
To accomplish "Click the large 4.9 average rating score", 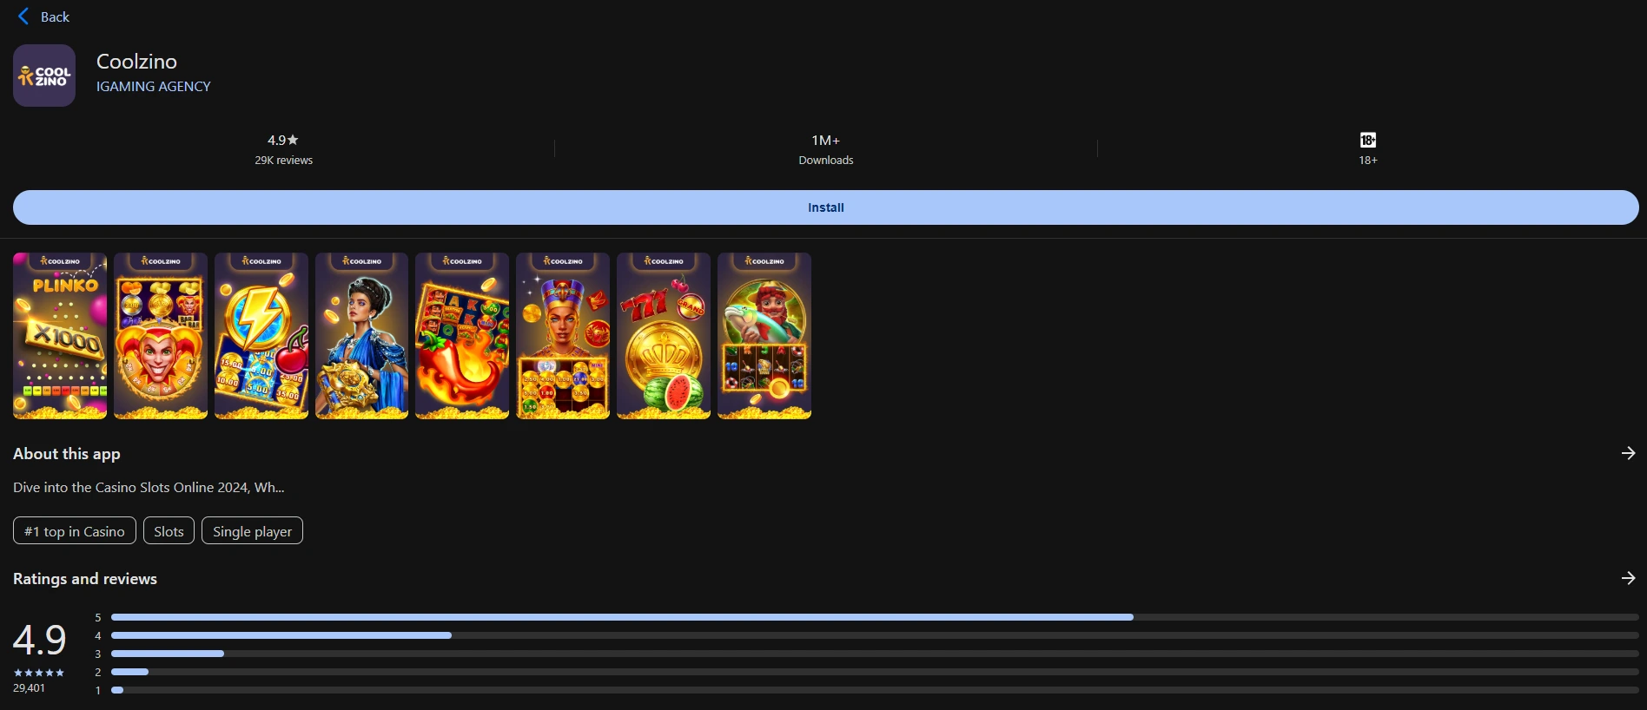I will tap(39, 641).
